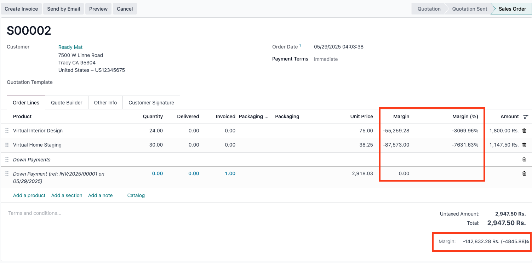Image resolution: width=532 pixels, height=263 pixels.
Task: Click the Order Date help question mark
Action: pyautogui.click(x=301, y=46)
